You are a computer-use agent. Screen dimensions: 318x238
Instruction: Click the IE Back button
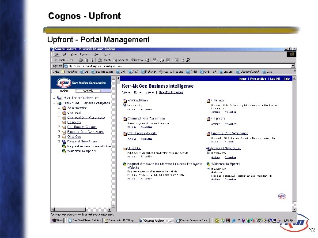coord(60,60)
